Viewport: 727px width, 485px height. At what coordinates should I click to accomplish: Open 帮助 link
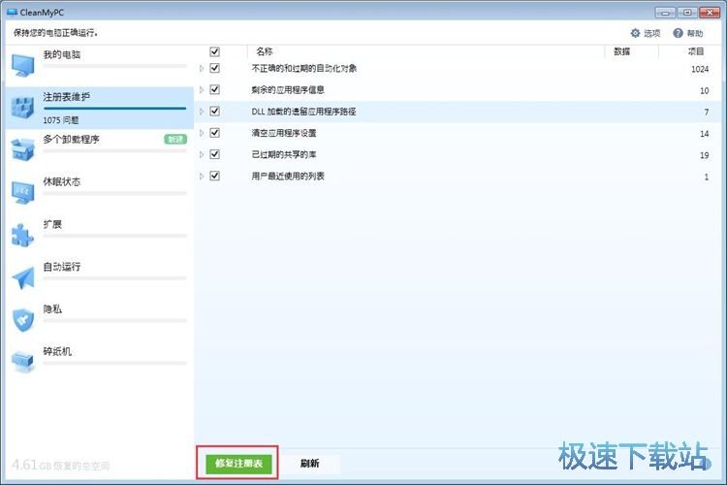(688, 33)
